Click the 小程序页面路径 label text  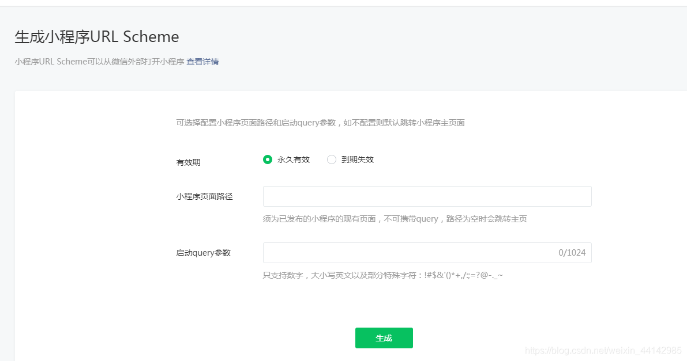[x=205, y=196]
